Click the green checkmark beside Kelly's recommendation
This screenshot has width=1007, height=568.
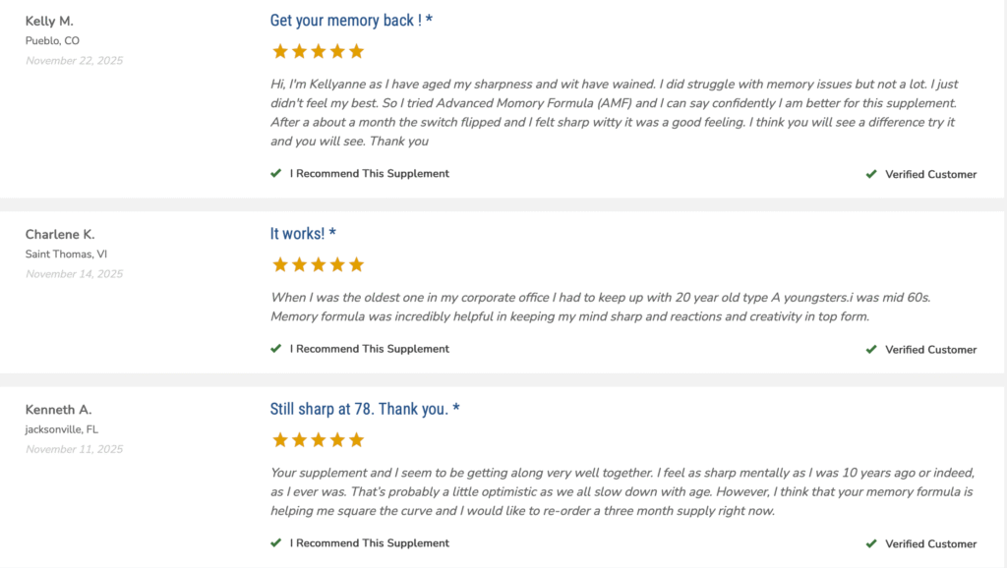pos(276,173)
